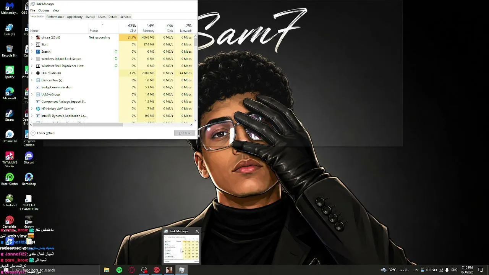Click the 'Not responding' status text
This screenshot has width=489, height=275.
tap(99, 37)
